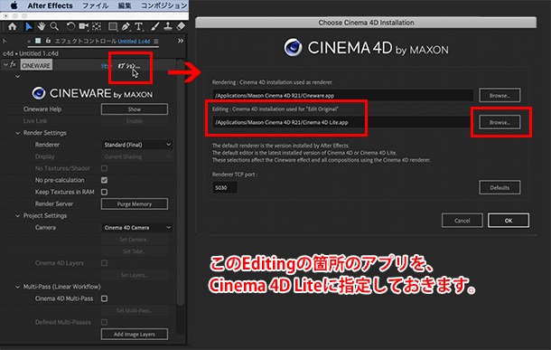Open the effect controls panel menu
The width and height of the screenshot is (551, 350).
click(156, 42)
